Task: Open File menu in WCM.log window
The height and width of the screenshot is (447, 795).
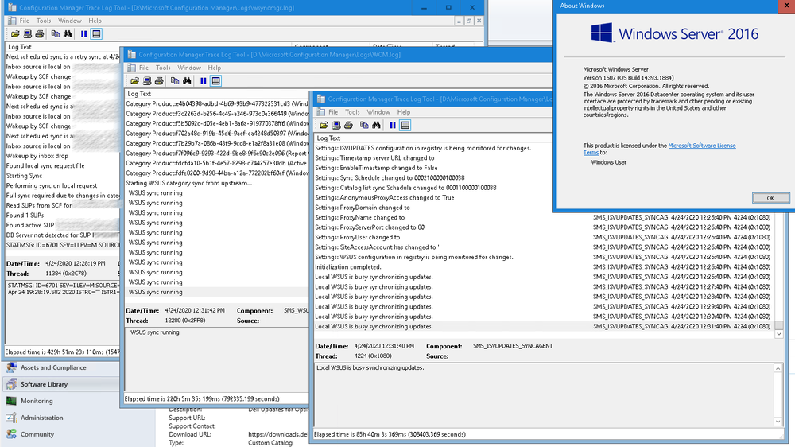Action: tap(144, 68)
